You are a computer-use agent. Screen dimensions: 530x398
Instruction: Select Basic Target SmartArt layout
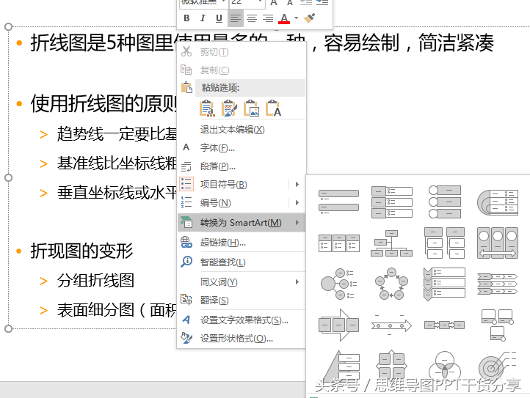tap(498, 365)
